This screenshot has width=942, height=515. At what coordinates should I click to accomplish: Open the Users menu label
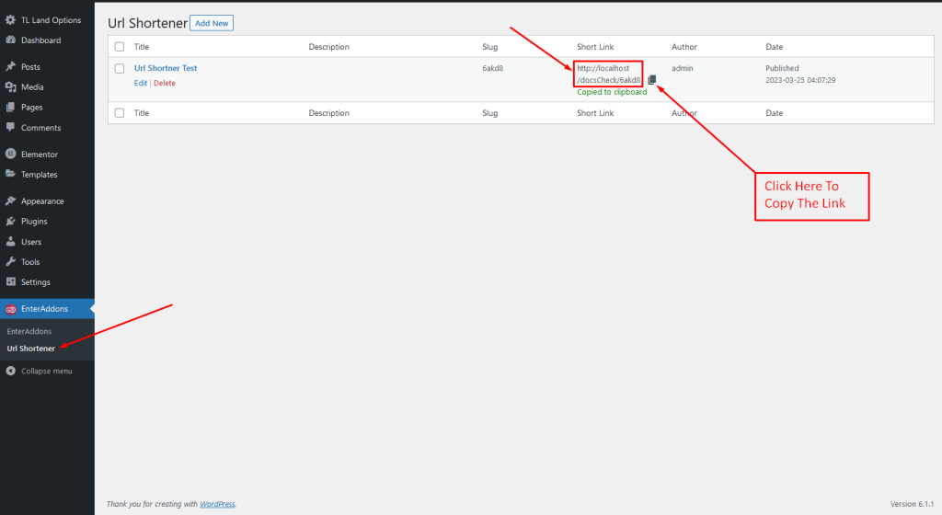31,242
